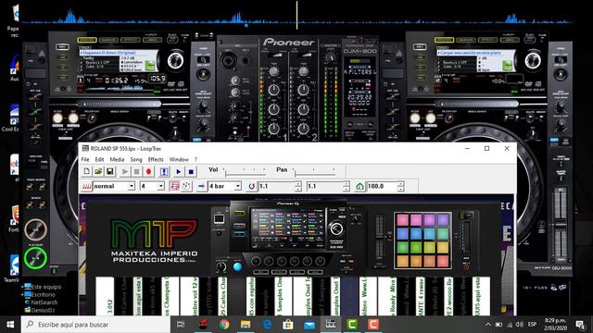Screen dimensions: 593x333
Task: Click the first 1.1 loop start field
Action: pyautogui.click(x=276, y=186)
